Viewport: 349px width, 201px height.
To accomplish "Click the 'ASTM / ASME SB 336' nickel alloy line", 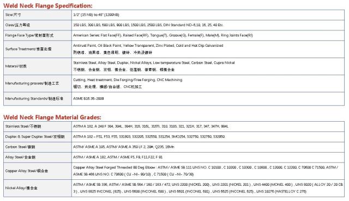I will (208, 184).
